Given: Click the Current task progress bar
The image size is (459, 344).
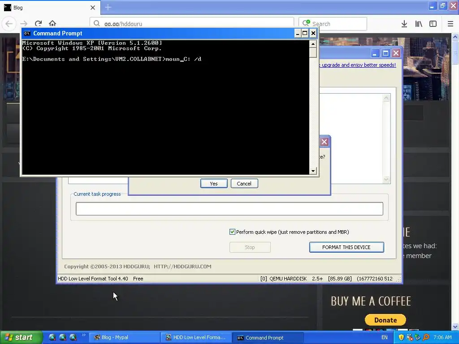Looking at the screenshot, I should point(229,209).
